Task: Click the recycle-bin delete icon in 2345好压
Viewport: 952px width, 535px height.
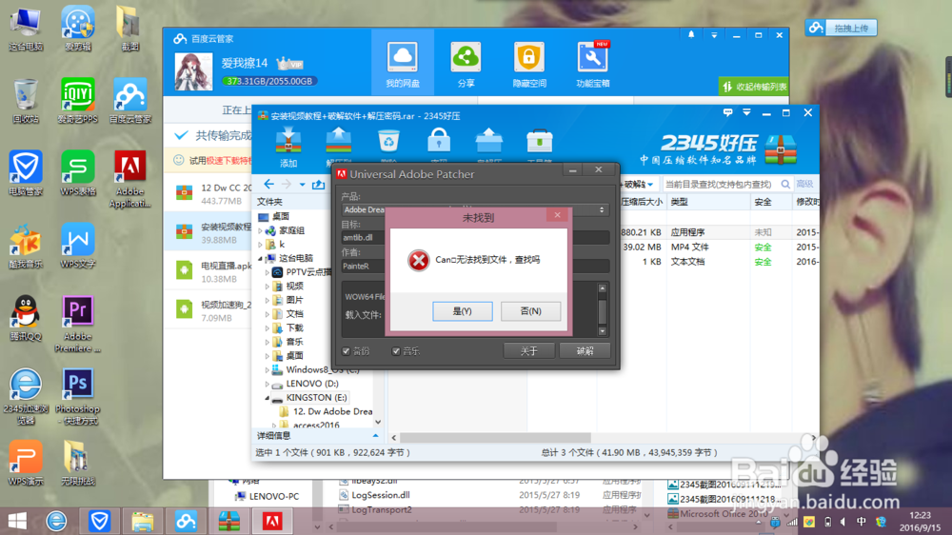Action: click(x=388, y=141)
